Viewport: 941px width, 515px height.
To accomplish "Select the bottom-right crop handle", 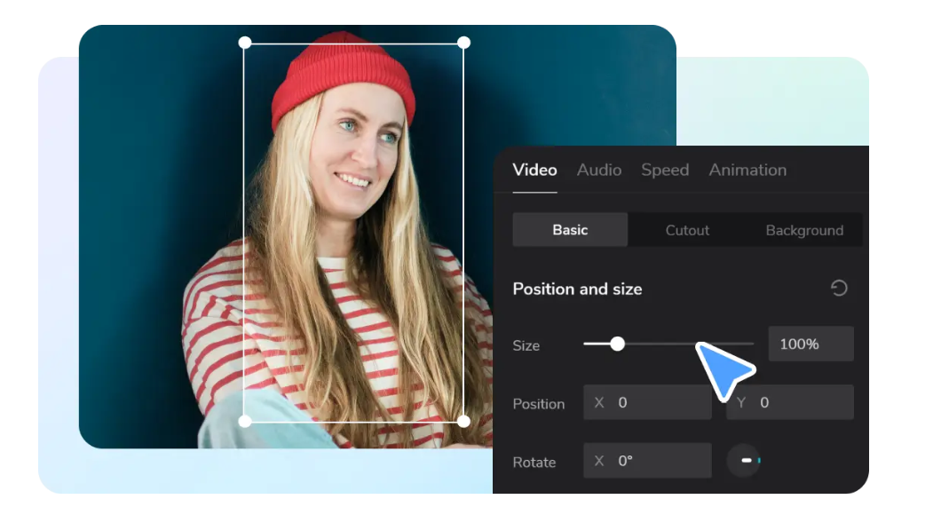I will [463, 421].
